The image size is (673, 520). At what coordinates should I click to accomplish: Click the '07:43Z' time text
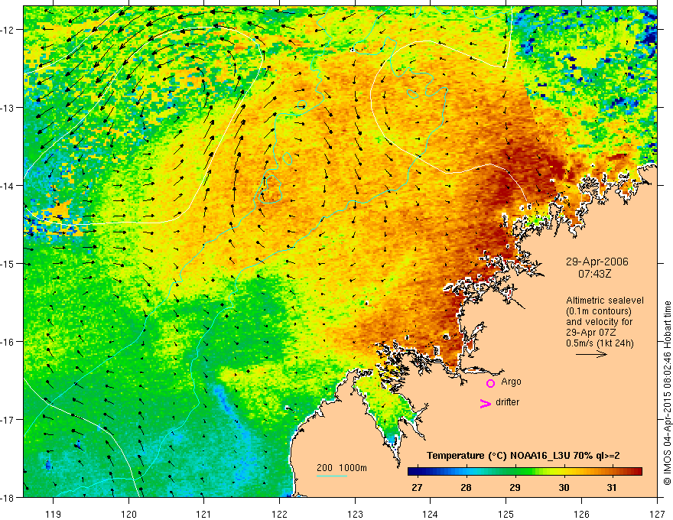[594, 273]
